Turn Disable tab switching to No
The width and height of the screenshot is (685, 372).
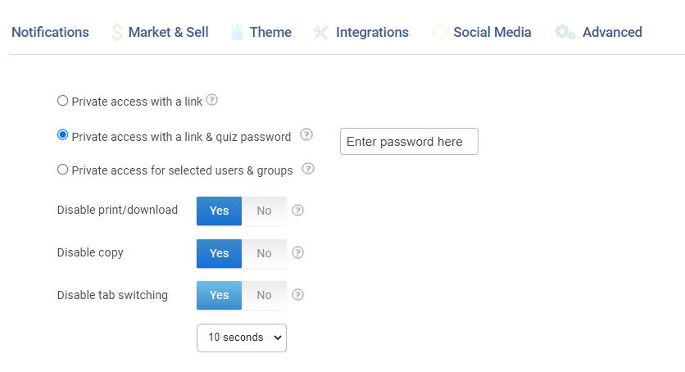[x=264, y=295]
